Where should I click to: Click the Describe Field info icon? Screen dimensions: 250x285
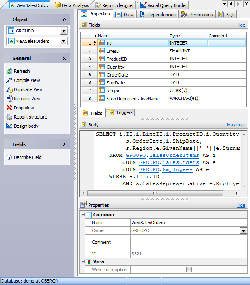click(9, 157)
